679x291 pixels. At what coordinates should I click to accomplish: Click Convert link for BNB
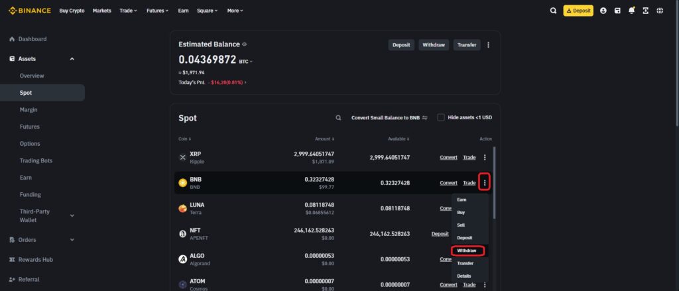449,183
